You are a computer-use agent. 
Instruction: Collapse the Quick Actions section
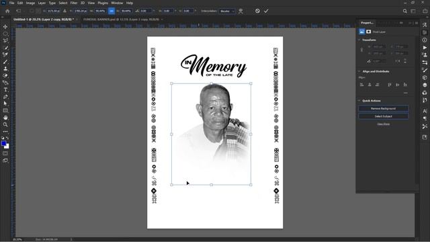point(359,101)
